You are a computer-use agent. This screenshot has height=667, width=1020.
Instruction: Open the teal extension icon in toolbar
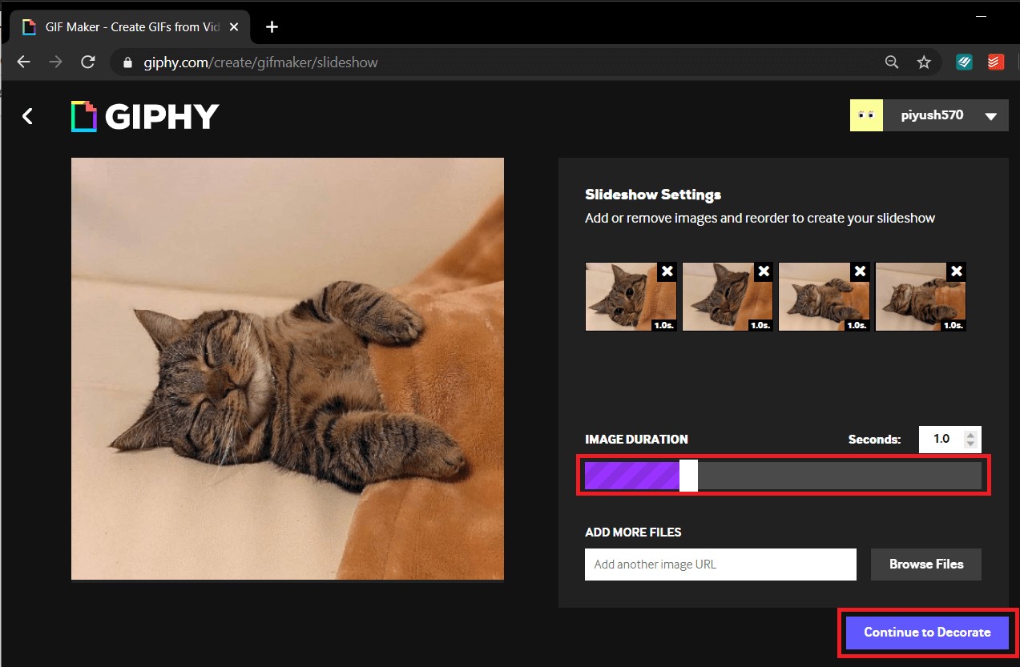pos(964,62)
